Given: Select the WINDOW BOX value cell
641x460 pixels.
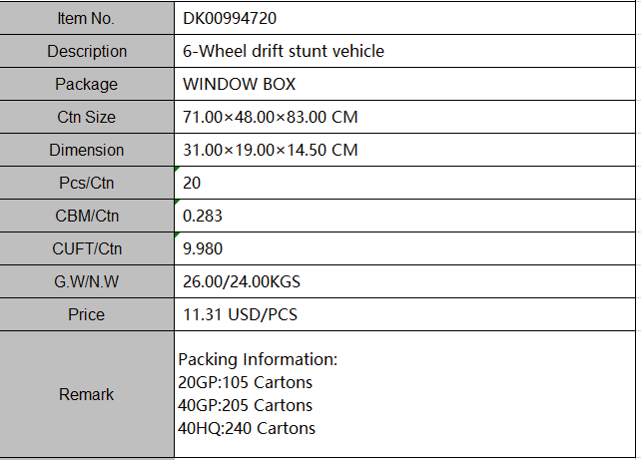Looking at the screenshot, I should (x=404, y=84).
